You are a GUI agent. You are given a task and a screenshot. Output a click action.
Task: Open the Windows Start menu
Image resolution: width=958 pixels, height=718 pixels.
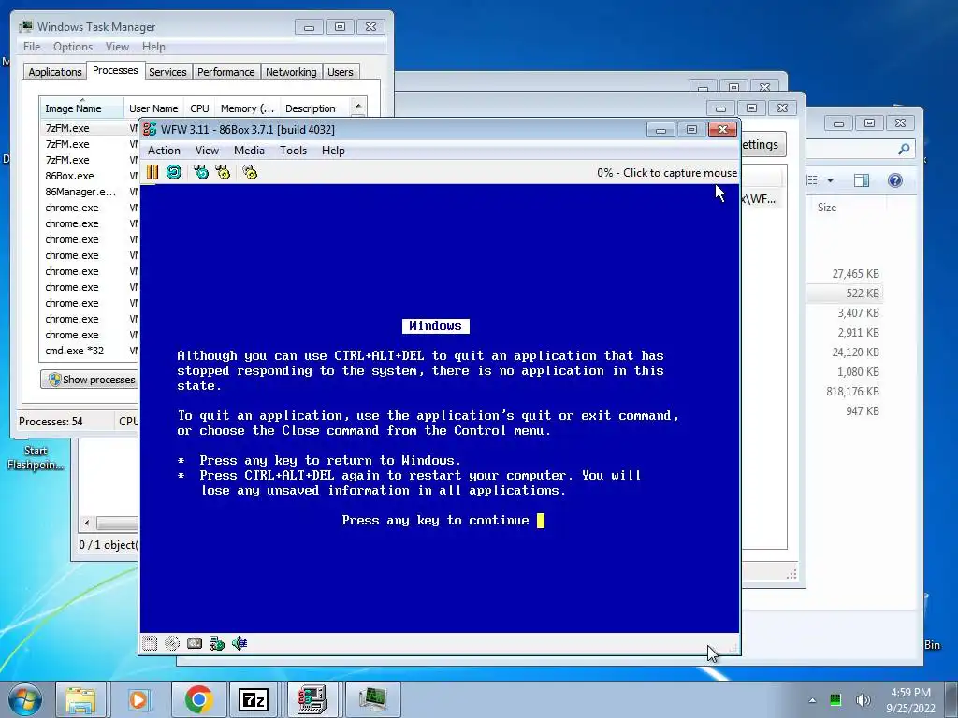point(24,699)
